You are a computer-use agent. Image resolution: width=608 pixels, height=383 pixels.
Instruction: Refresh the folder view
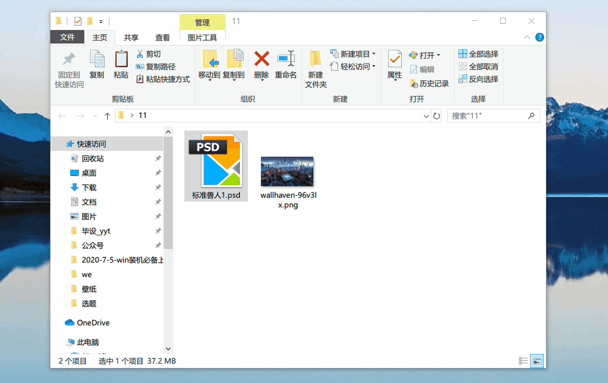click(436, 116)
